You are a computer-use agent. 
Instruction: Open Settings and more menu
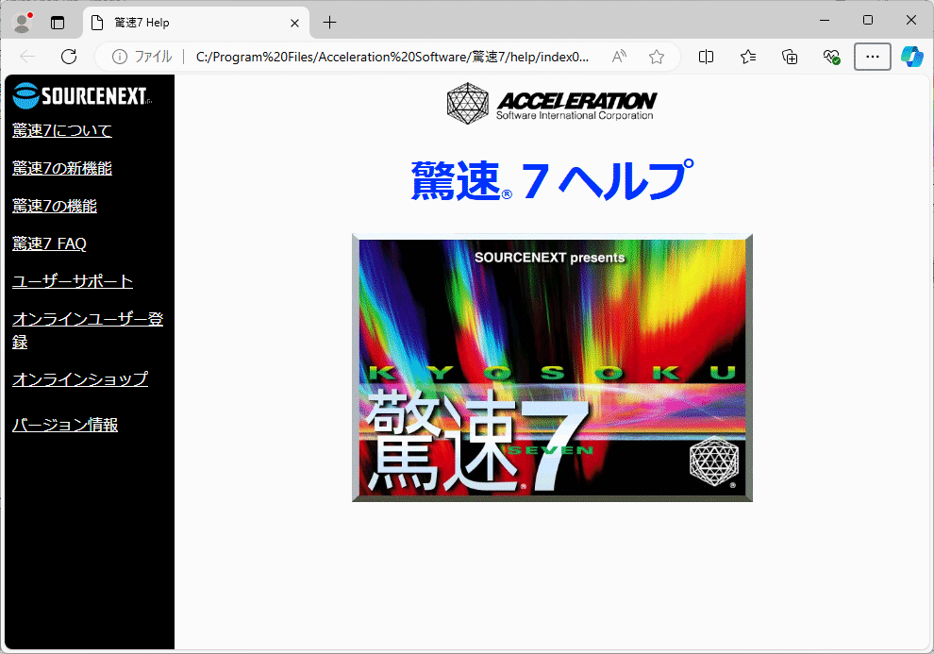point(872,57)
